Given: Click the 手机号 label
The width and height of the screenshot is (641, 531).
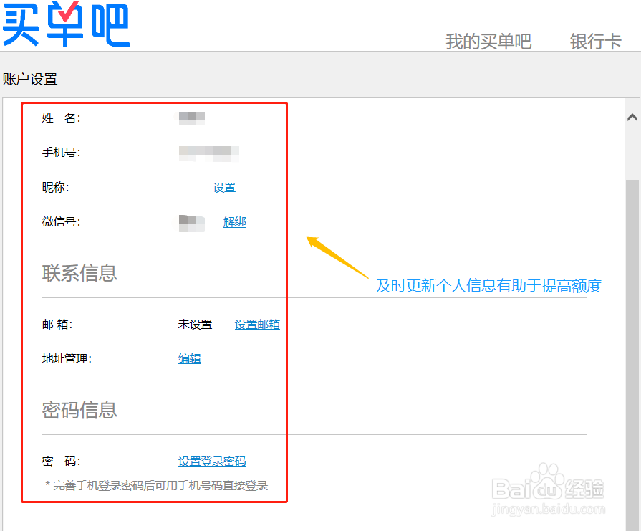Looking at the screenshot, I should point(62,153).
